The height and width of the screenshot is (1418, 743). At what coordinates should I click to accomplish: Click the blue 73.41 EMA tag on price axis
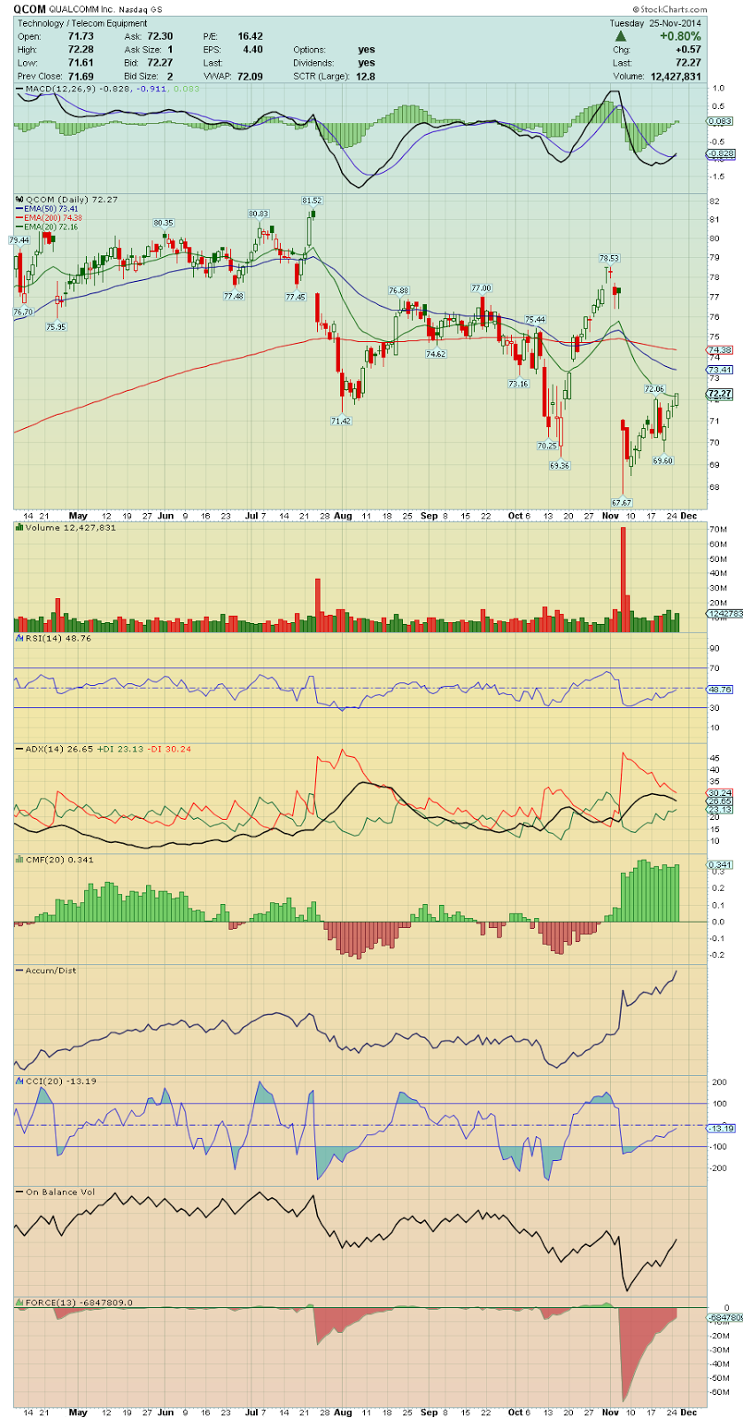(720, 370)
